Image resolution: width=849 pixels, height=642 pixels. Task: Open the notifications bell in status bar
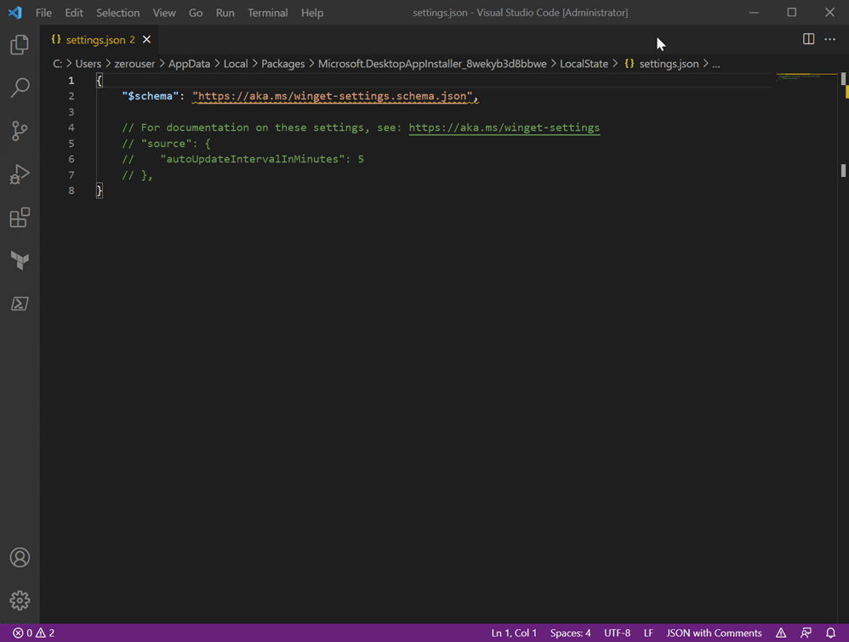click(831, 633)
